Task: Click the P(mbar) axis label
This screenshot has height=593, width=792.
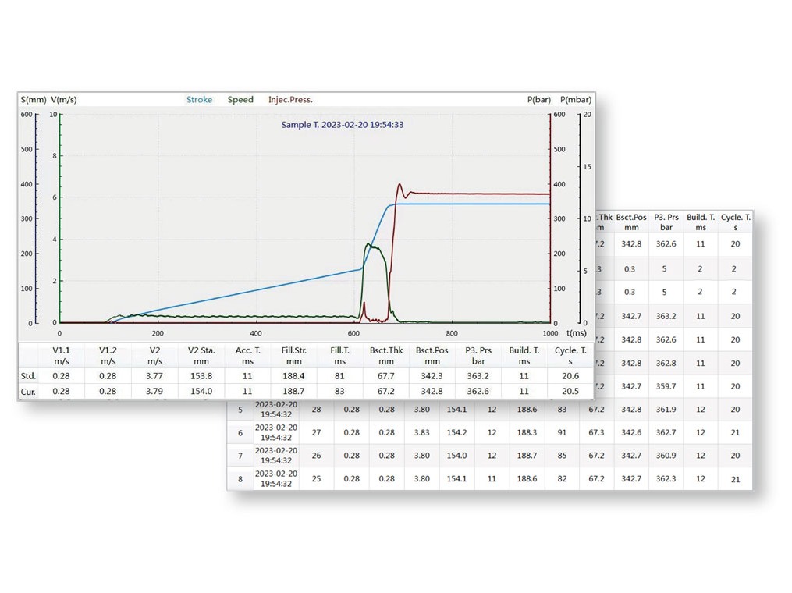Action: click(576, 100)
